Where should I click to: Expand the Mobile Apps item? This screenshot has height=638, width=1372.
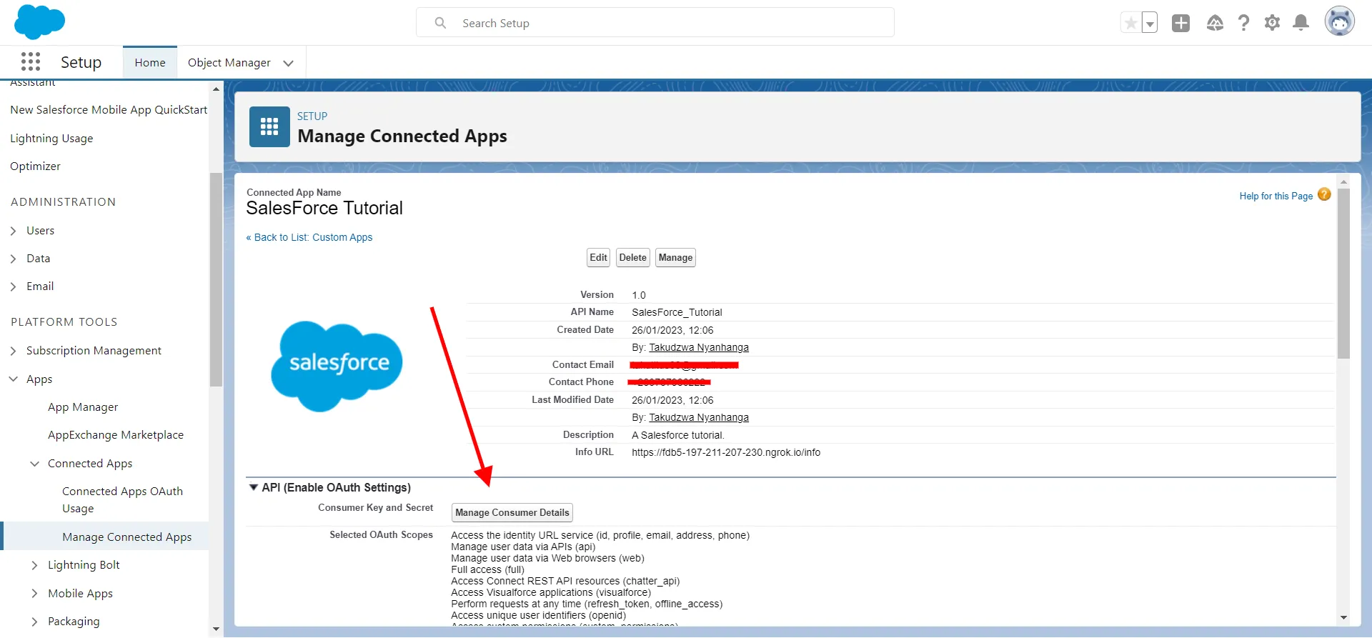tap(34, 594)
